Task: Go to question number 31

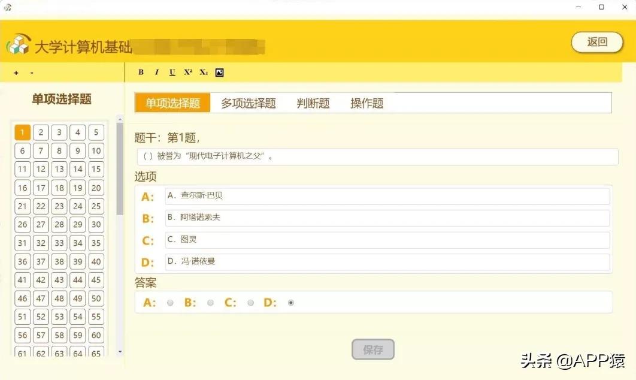Action: click(22, 243)
